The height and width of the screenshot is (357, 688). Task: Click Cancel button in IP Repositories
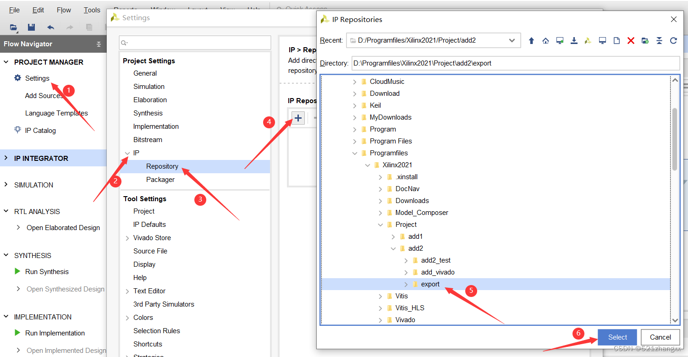point(660,337)
